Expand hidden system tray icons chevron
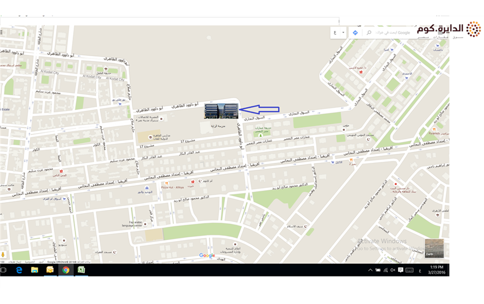Image resolution: width=484 pixels, height=304 pixels. 370,270
